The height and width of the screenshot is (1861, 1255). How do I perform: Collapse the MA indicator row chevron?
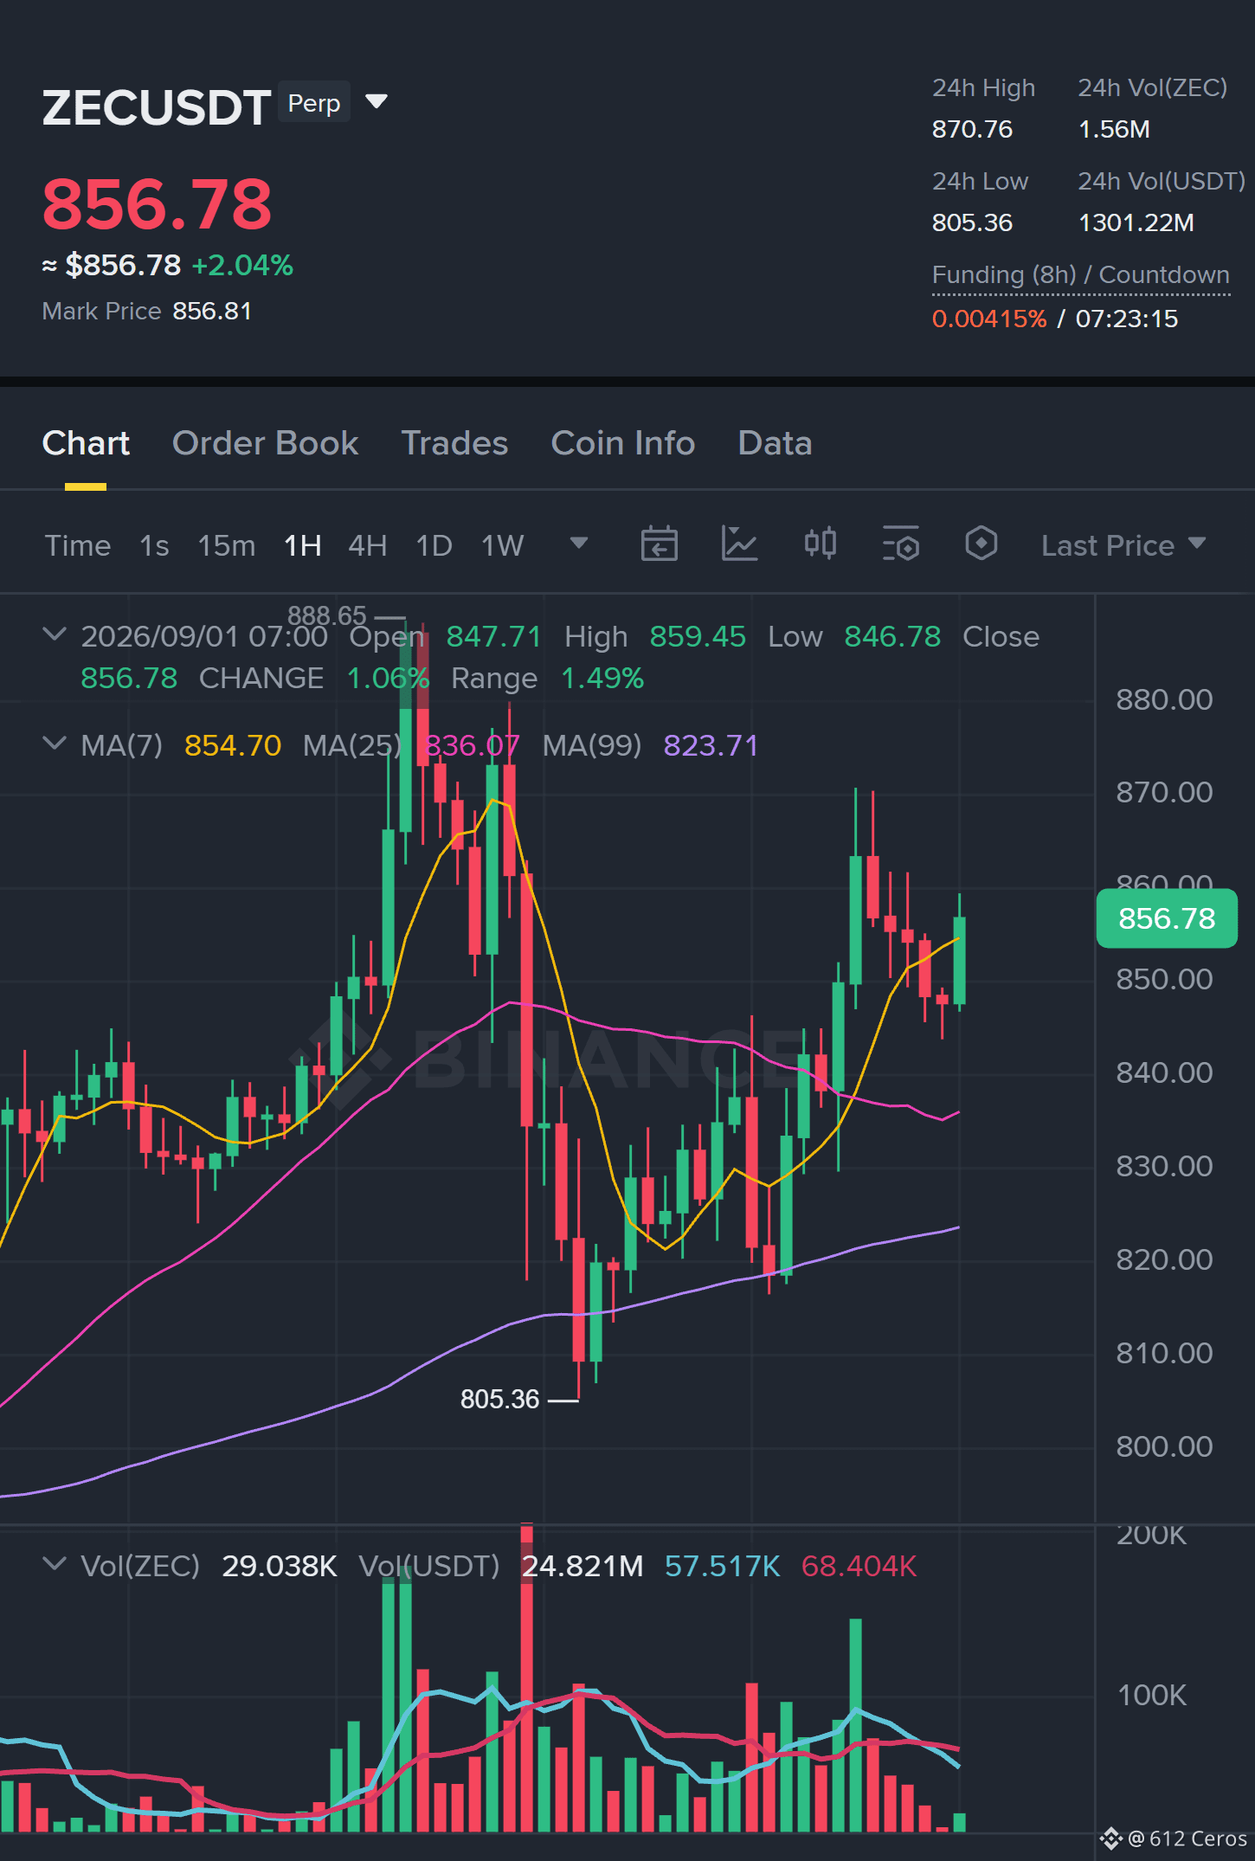click(x=55, y=744)
